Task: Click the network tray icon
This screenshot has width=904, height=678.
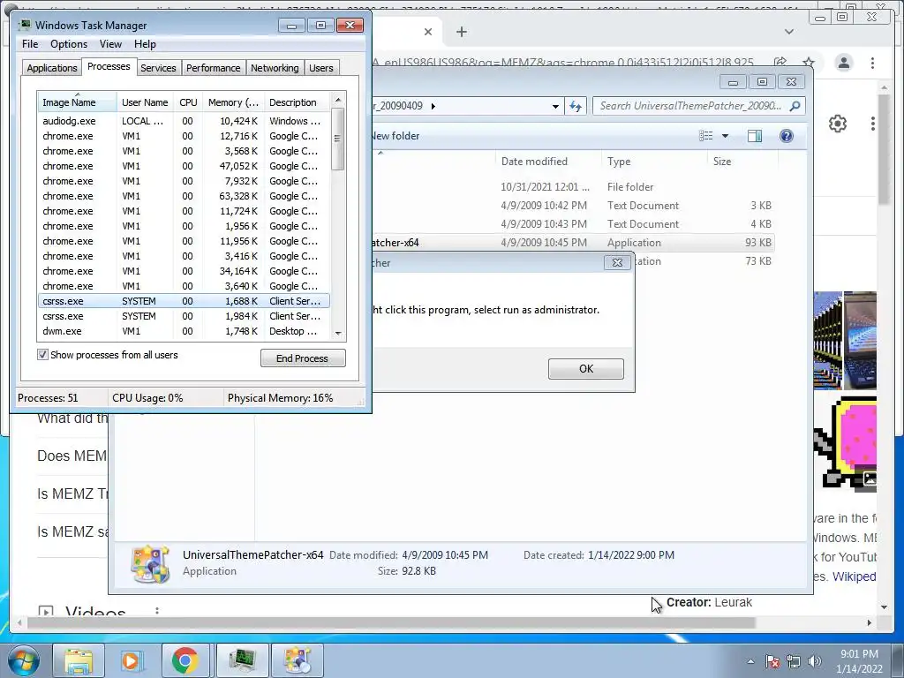Action: tap(794, 661)
